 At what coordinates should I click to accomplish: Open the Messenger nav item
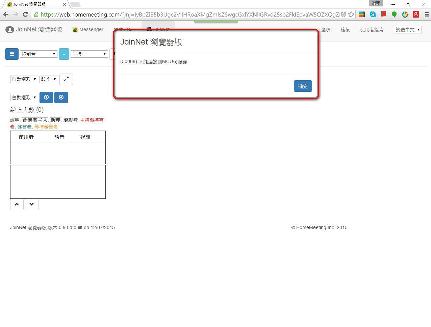coord(88,30)
